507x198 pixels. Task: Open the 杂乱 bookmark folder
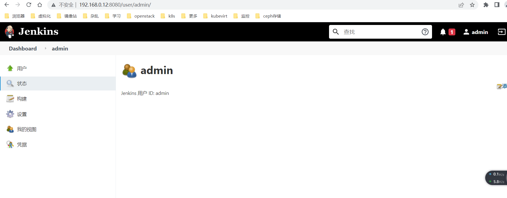click(91, 16)
